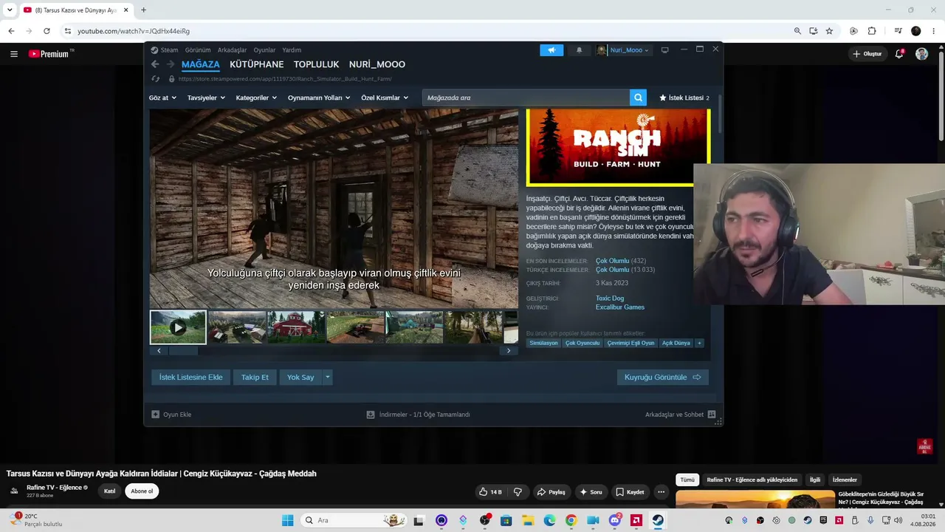Click the Steam announcements megaphone icon
Image resolution: width=945 pixels, height=532 pixels.
coord(551,50)
